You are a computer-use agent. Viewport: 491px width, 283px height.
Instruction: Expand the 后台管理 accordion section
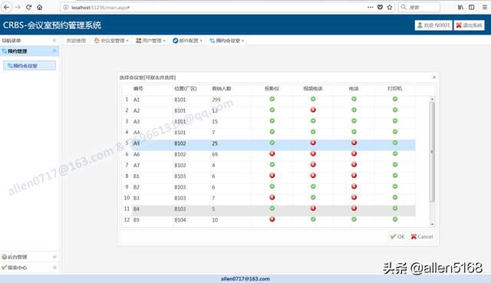coord(29,257)
